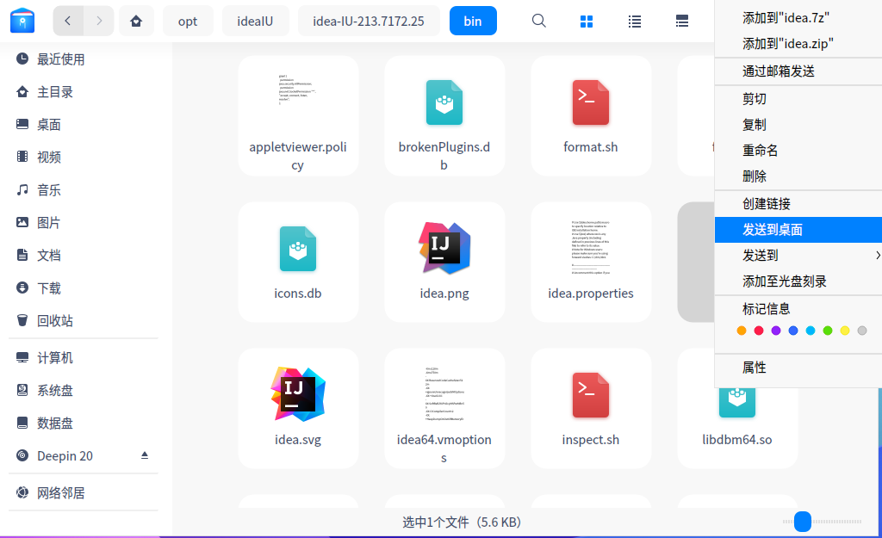
Task: Choose 添加至光盘刻录 in context menu
Action: 798,281
